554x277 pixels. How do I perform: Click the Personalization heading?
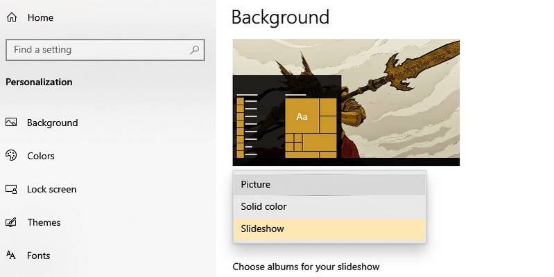tap(39, 82)
